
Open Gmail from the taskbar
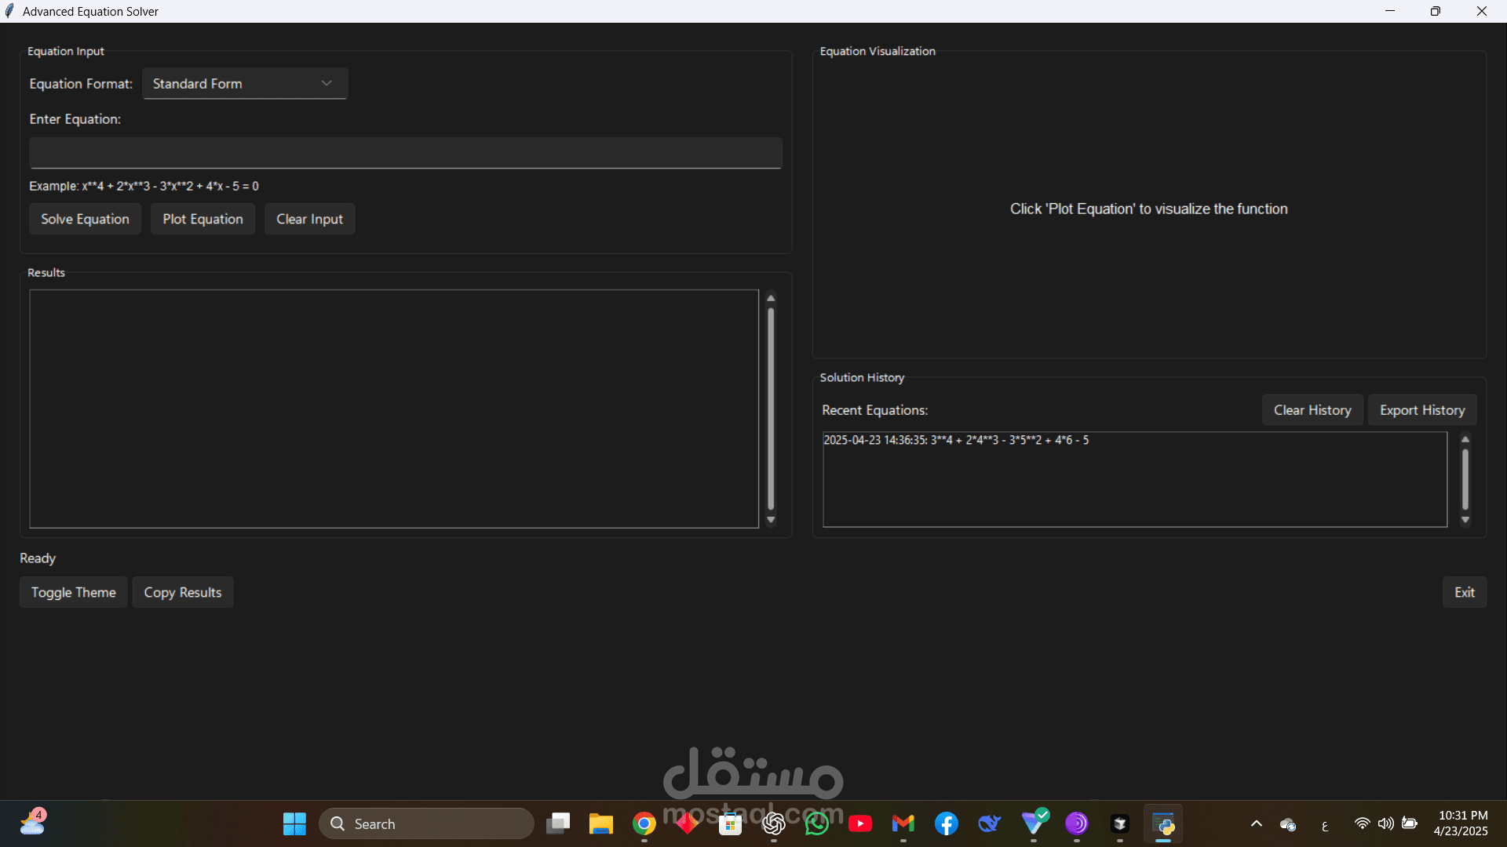click(x=903, y=823)
